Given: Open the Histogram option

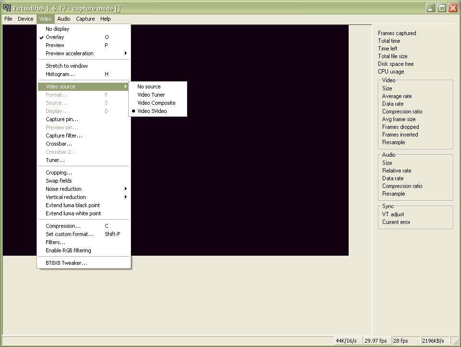Looking at the screenshot, I should pos(84,74).
